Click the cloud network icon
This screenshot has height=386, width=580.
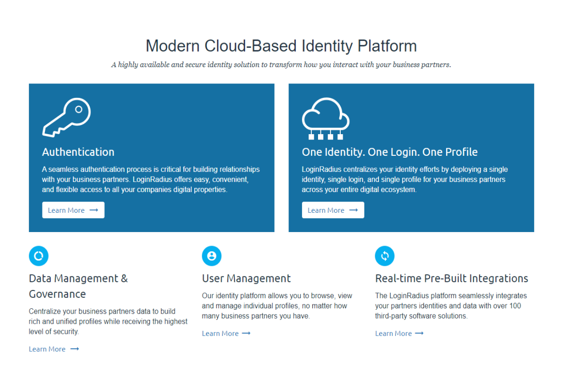326,119
